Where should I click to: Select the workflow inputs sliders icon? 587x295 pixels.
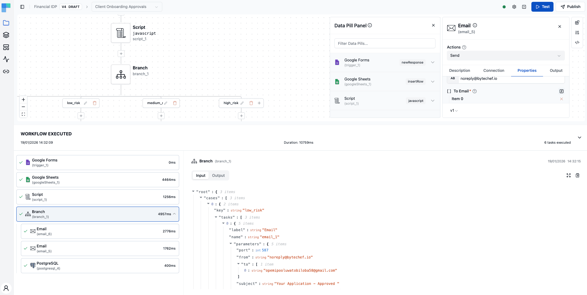click(x=577, y=33)
